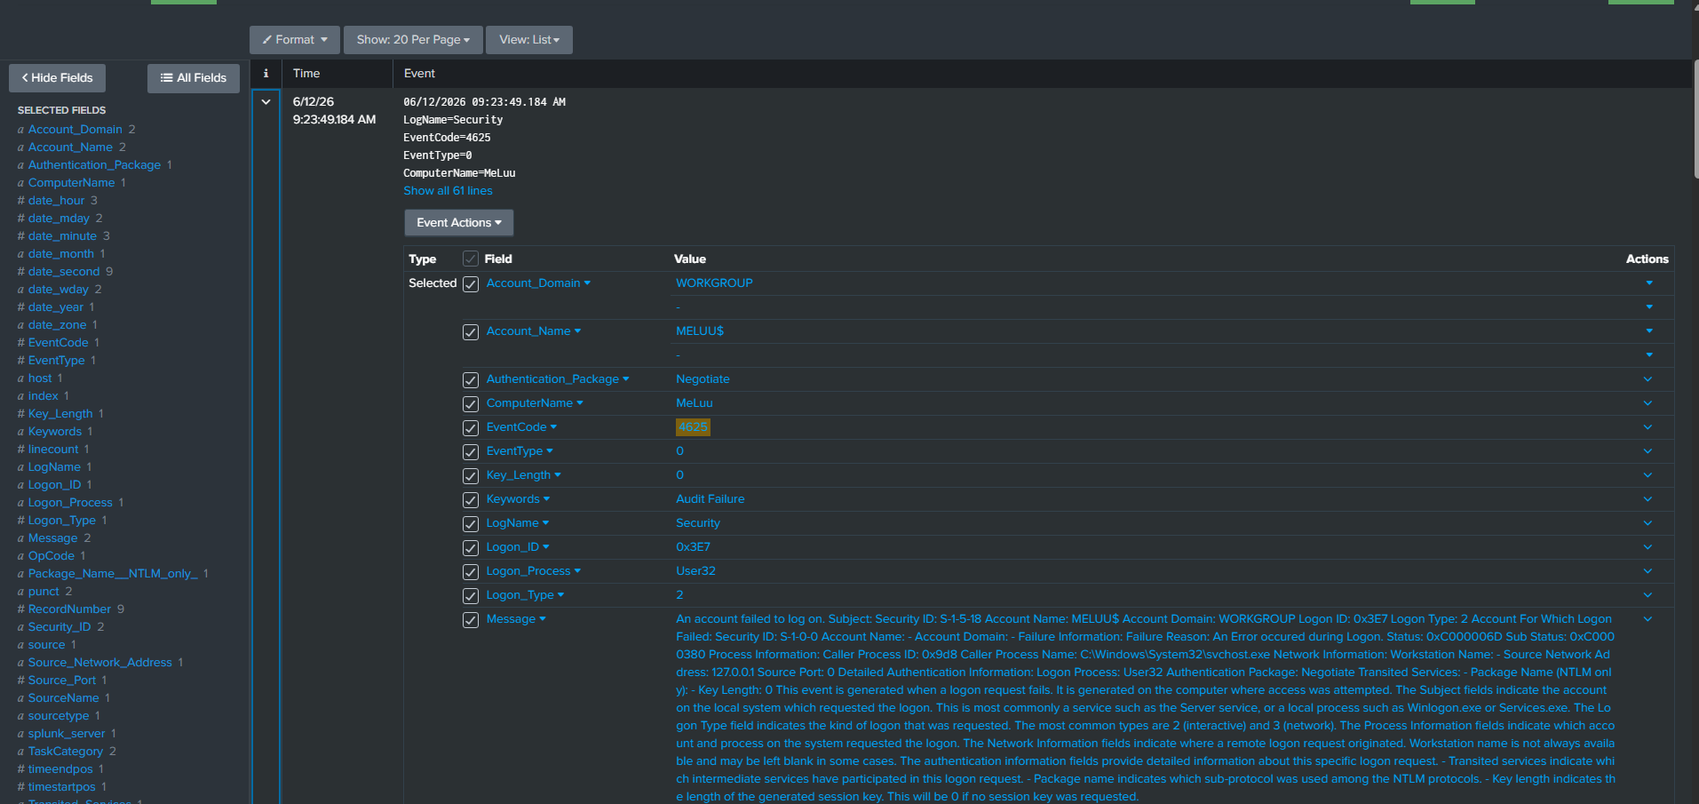The image size is (1699, 804).
Task: Toggle the select-all Field checkbox in header
Action: pyautogui.click(x=471, y=259)
